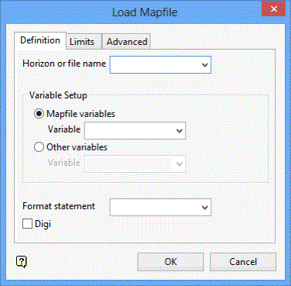The height and width of the screenshot is (286, 291).
Task: Click the disabled Variable field under Other variables
Action: click(130, 164)
